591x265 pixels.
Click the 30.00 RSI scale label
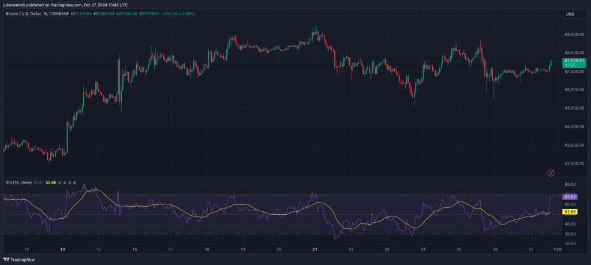pos(570,234)
